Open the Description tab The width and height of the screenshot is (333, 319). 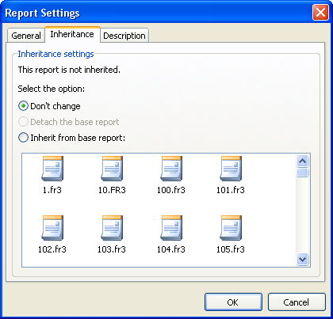coord(124,36)
